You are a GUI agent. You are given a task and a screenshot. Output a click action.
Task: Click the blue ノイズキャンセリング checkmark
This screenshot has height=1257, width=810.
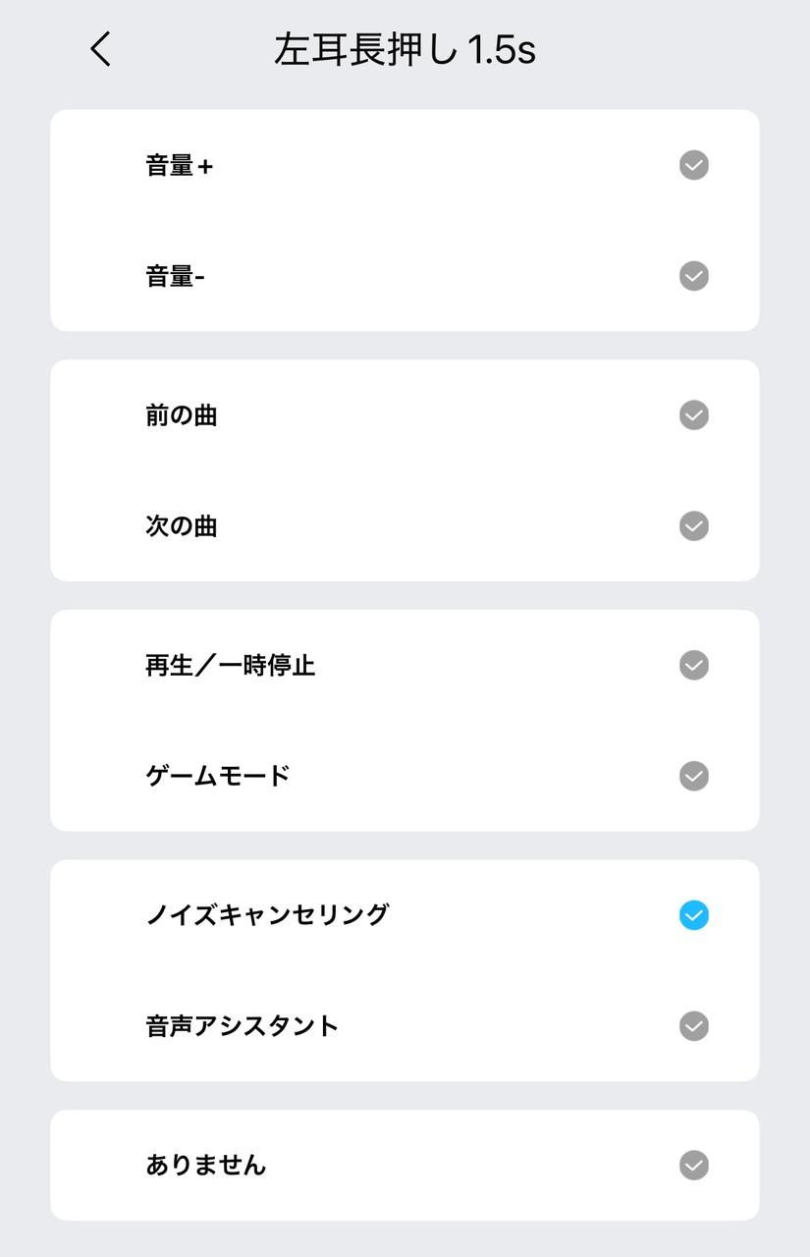(693, 915)
